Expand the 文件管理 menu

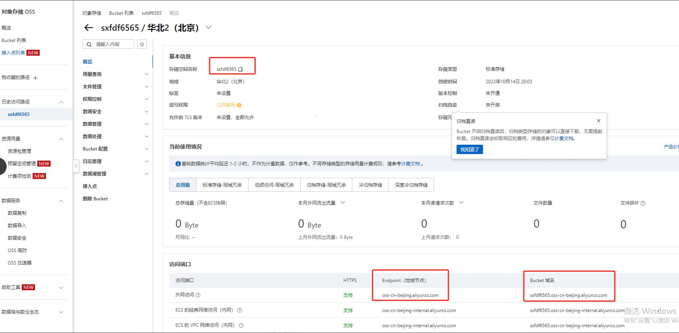point(147,87)
